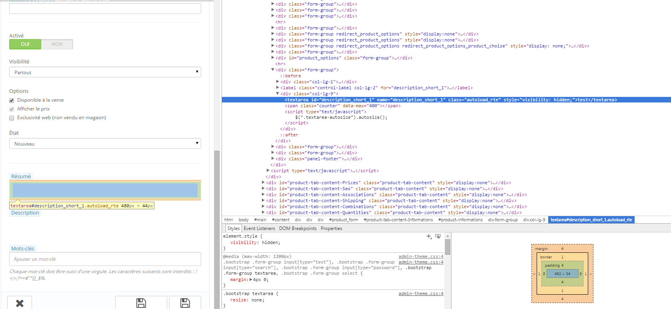Click the Mots-clés field label
This screenshot has height=309, width=671.
(x=23, y=248)
